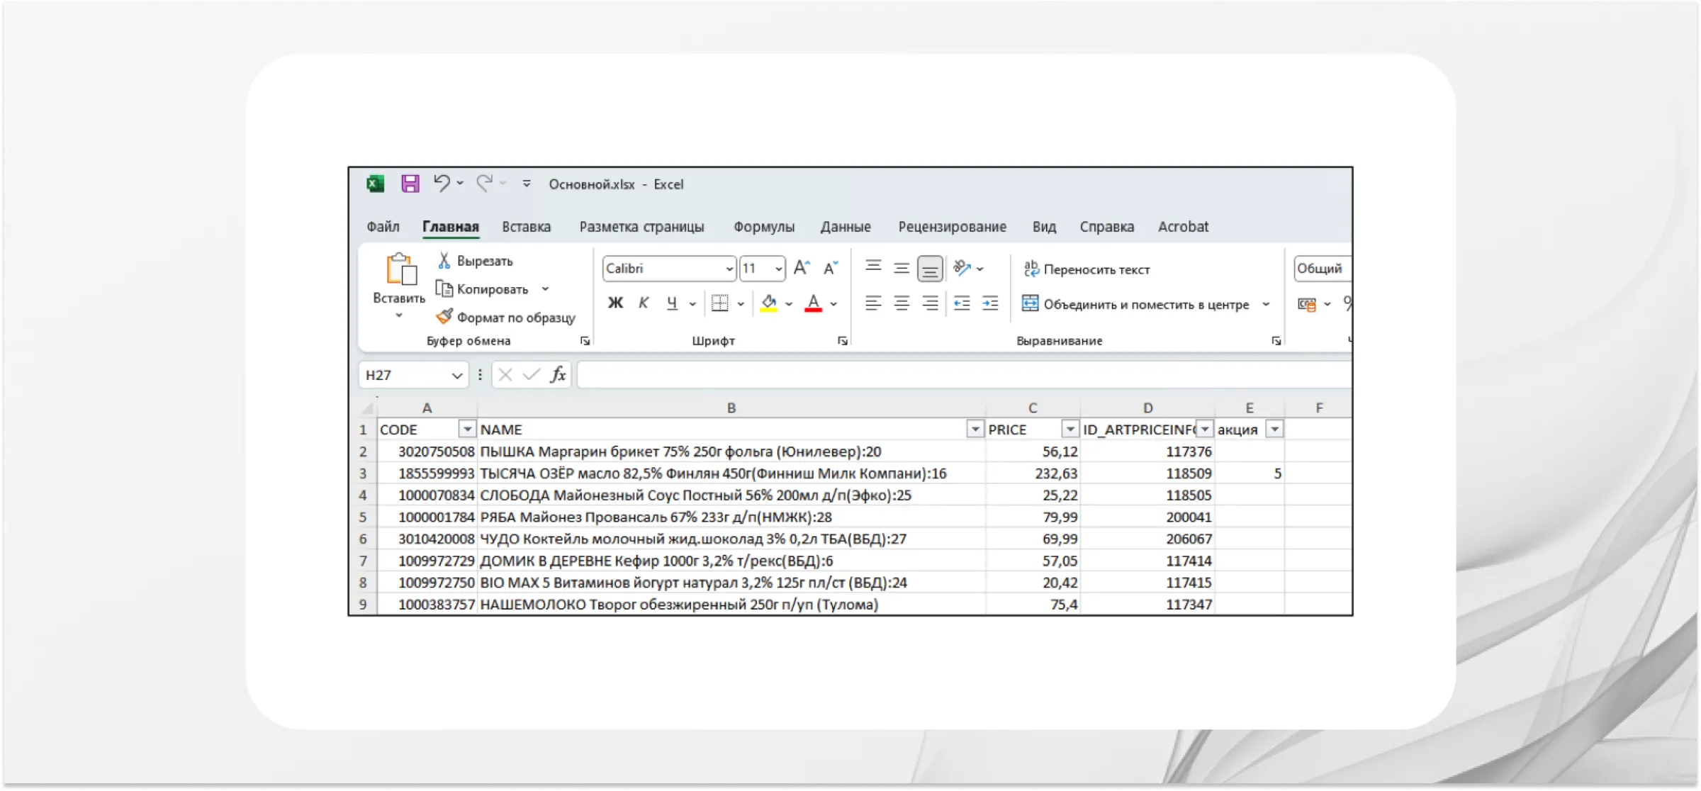Viewport: 1701px width, 791px height.
Task: Switch to the Вставка ribbon tab
Action: coord(526,227)
